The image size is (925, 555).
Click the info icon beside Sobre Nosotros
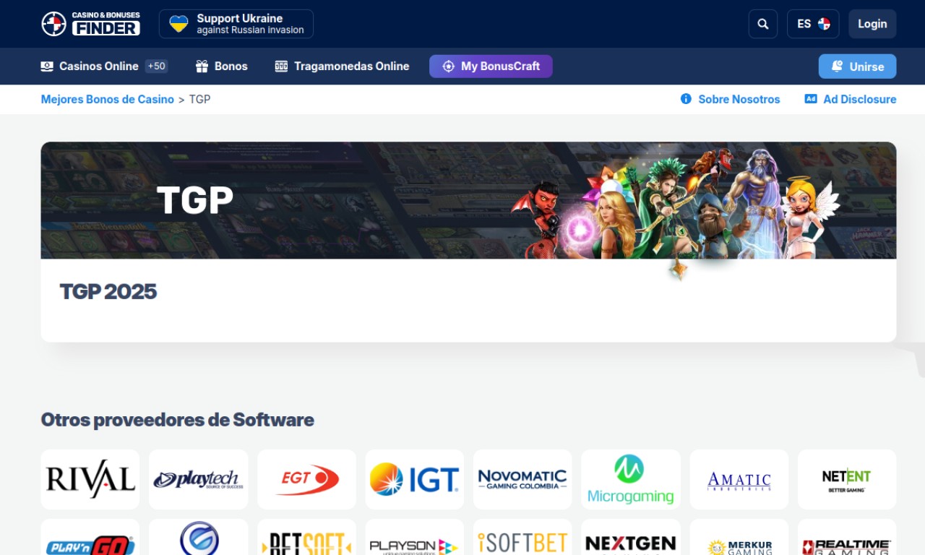tap(686, 99)
